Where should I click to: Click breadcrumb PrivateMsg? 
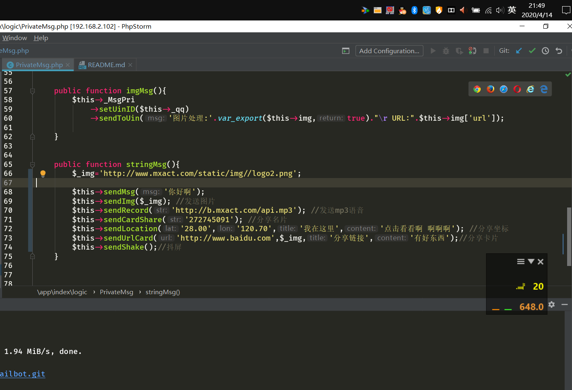click(x=117, y=292)
